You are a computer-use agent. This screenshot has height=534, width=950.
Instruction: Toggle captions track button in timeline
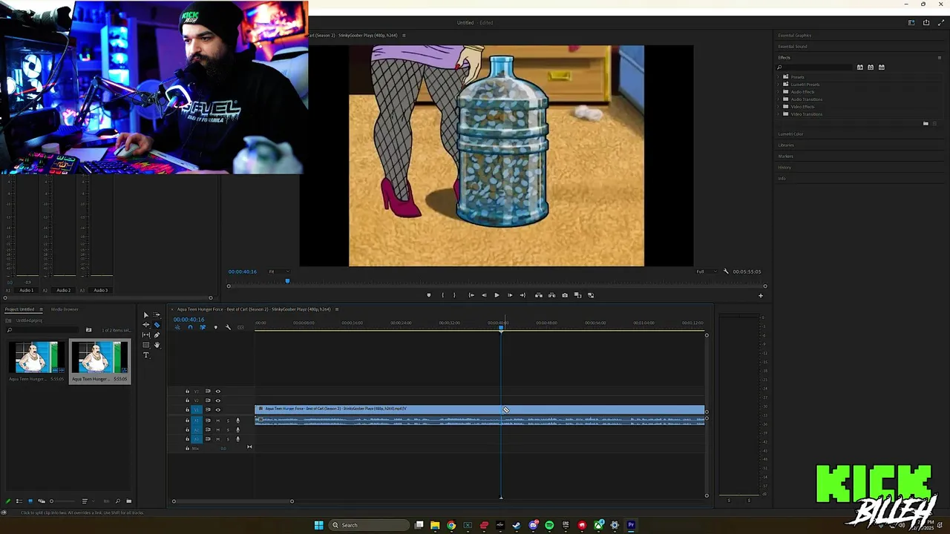coord(240,327)
